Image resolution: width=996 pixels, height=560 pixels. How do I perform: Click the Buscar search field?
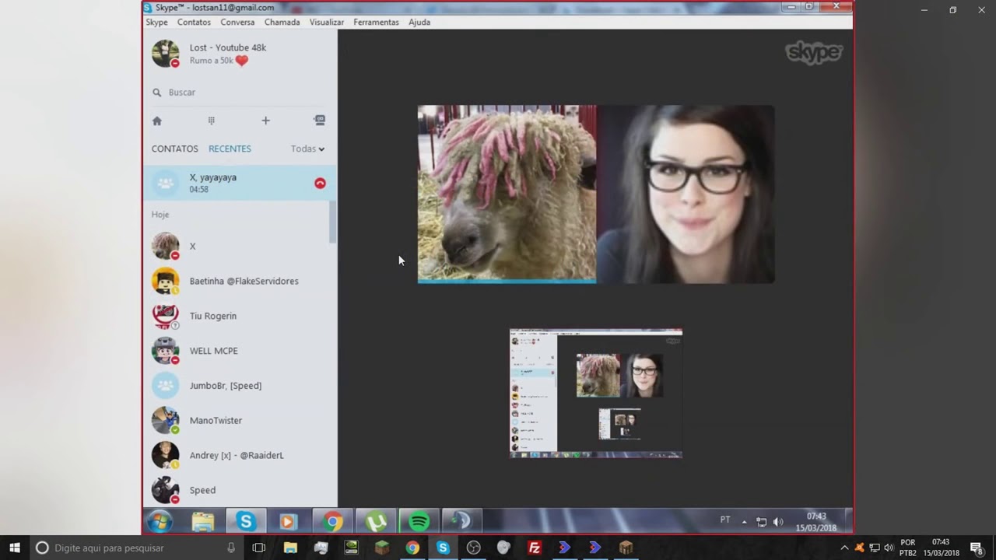[240, 93]
